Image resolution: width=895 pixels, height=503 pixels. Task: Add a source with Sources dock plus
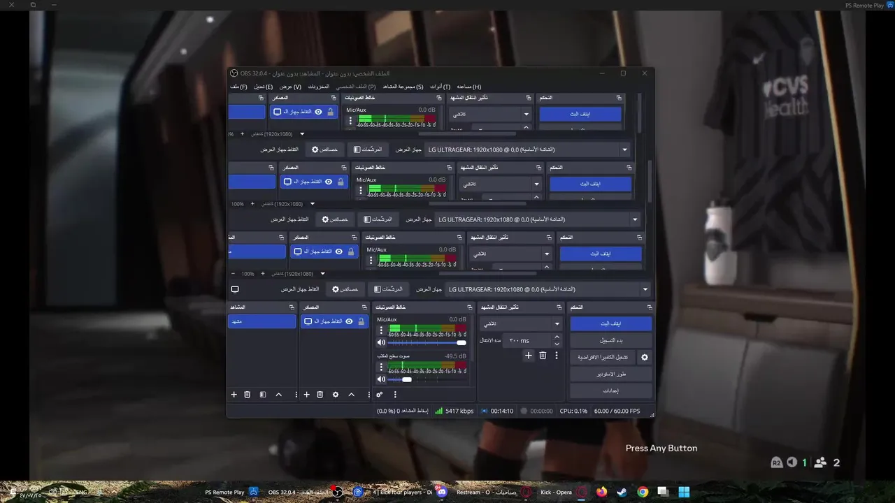[306, 395]
